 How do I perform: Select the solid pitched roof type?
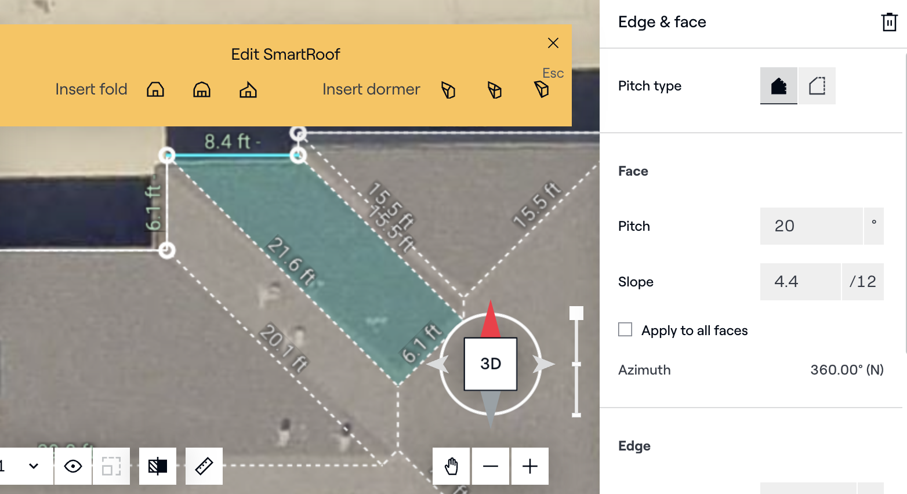tap(778, 86)
